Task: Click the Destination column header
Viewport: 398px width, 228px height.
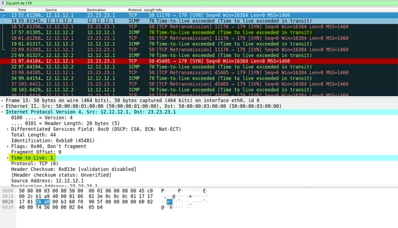Action: tap(96, 10)
